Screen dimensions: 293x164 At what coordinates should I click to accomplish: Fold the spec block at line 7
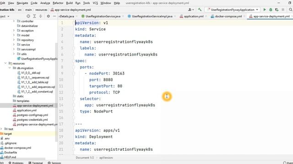pyautogui.click(x=73, y=61)
